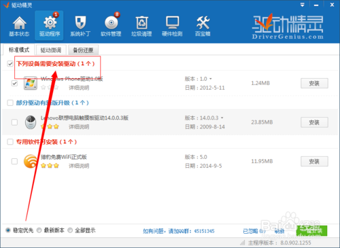Install the Lenovo touchpad driver
This screenshot has width=340, height=248.
(314, 122)
